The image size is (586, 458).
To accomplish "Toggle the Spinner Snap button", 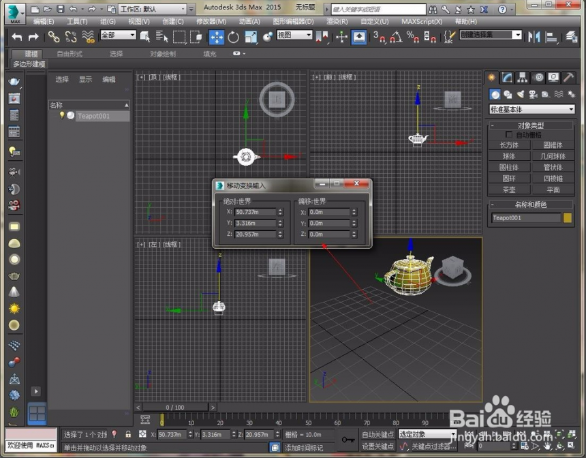I will tap(430, 37).
